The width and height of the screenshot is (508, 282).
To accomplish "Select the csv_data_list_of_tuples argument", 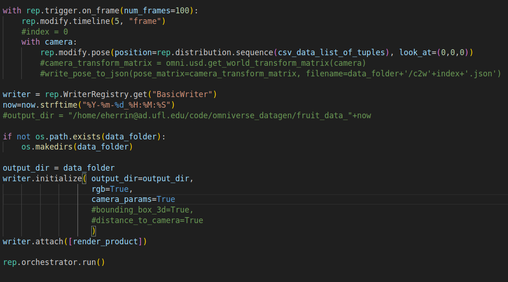I will 318,52.
